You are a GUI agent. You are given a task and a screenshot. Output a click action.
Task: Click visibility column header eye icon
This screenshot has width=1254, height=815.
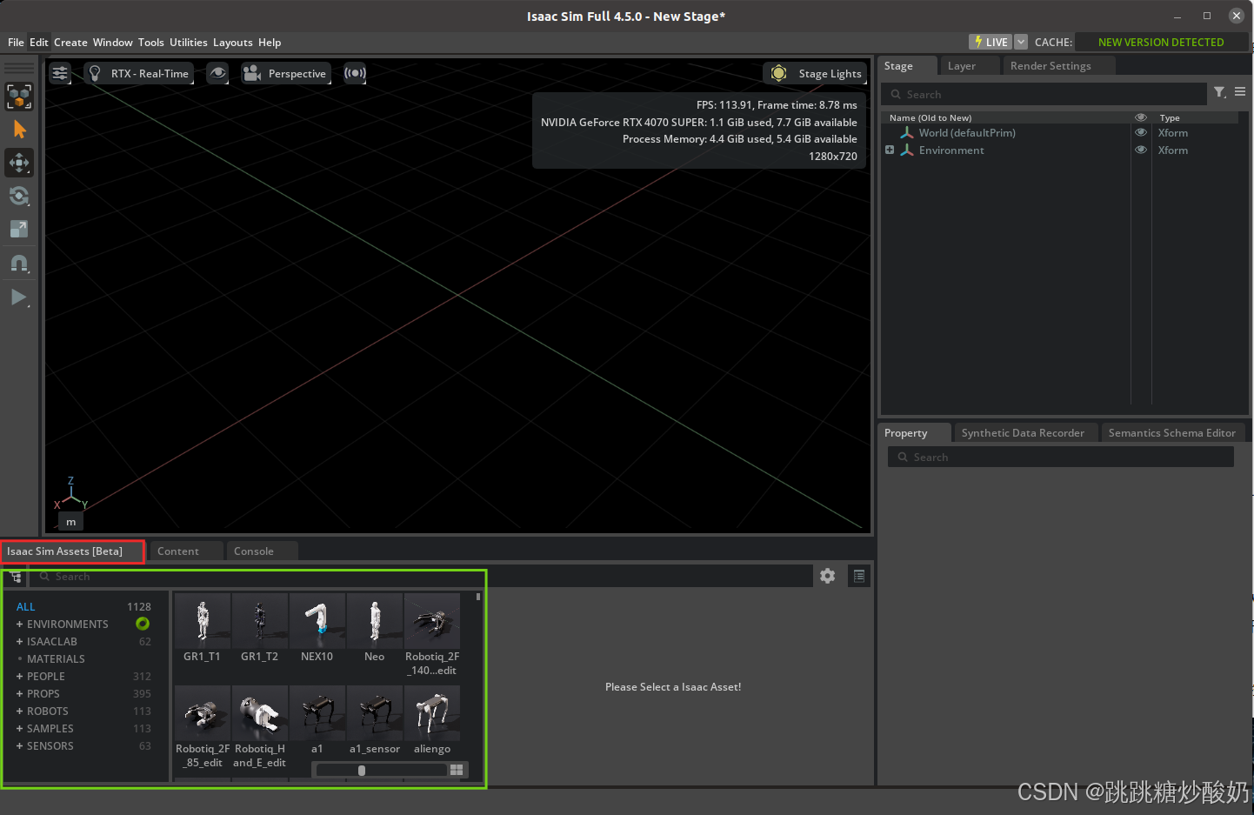[x=1141, y=117]
